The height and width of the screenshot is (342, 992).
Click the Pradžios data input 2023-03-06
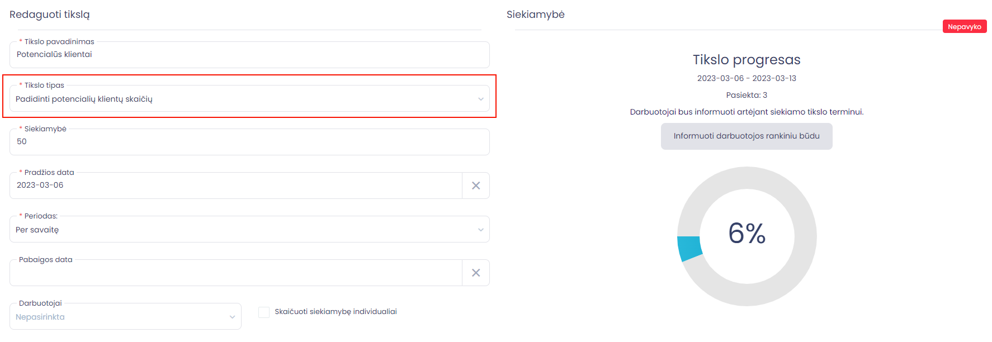pyautogui.click(x=236, y=186)
